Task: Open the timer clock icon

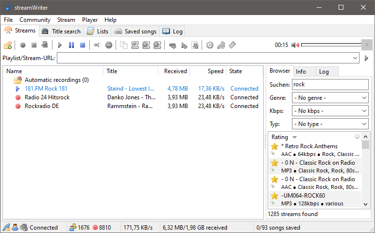Action: 210,45
